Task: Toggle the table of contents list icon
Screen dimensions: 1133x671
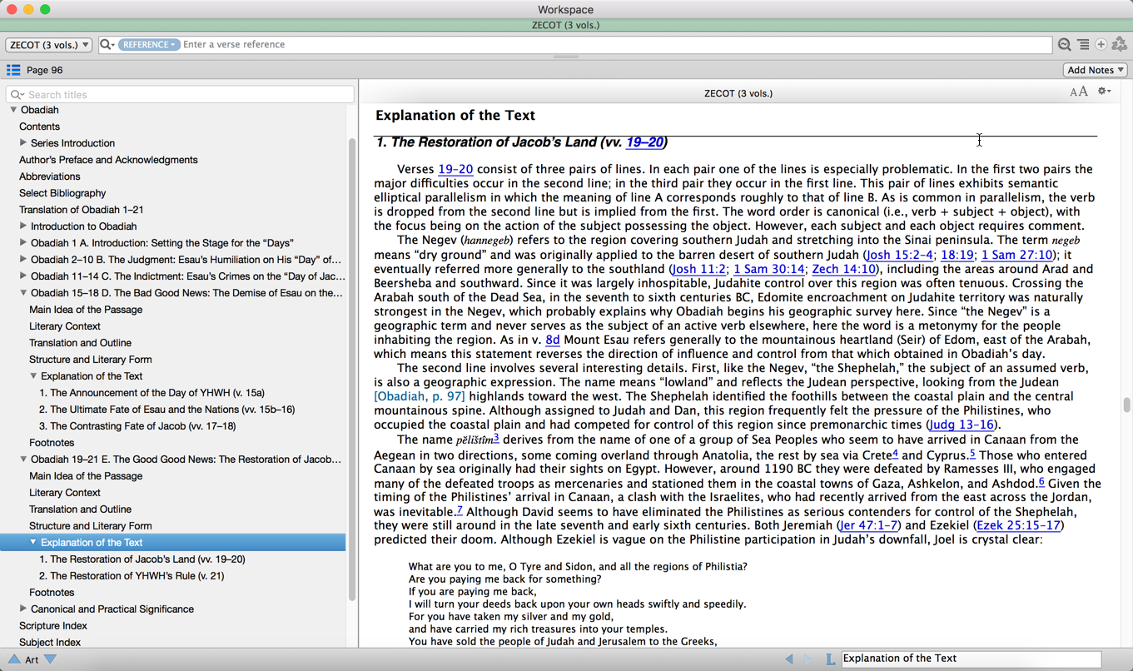Action: point(13,70)
